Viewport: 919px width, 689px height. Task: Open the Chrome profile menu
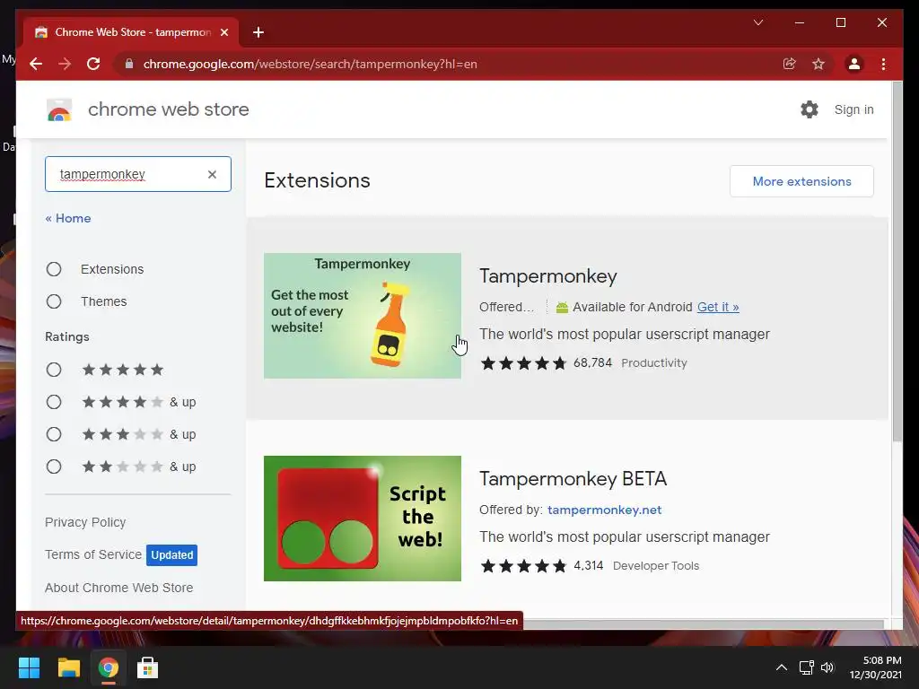[x=854, y=64]
